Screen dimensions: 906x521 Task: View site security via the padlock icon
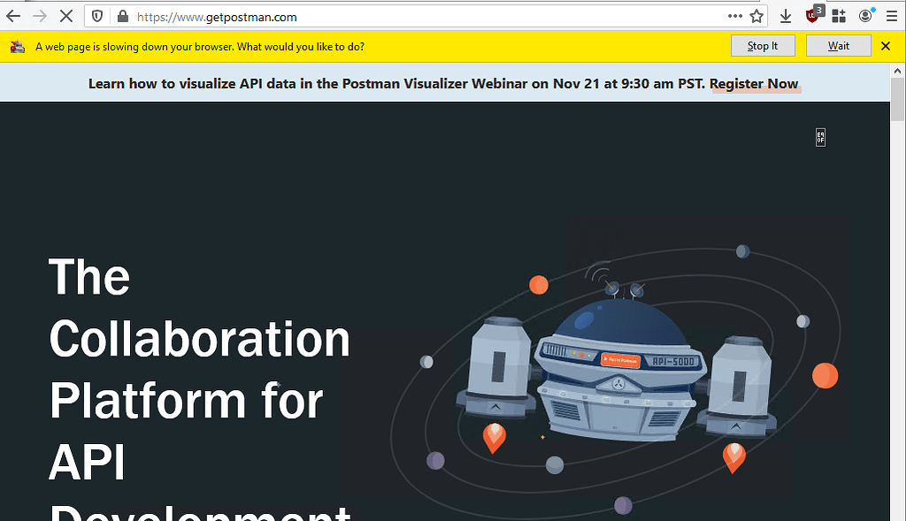[121, 15]
